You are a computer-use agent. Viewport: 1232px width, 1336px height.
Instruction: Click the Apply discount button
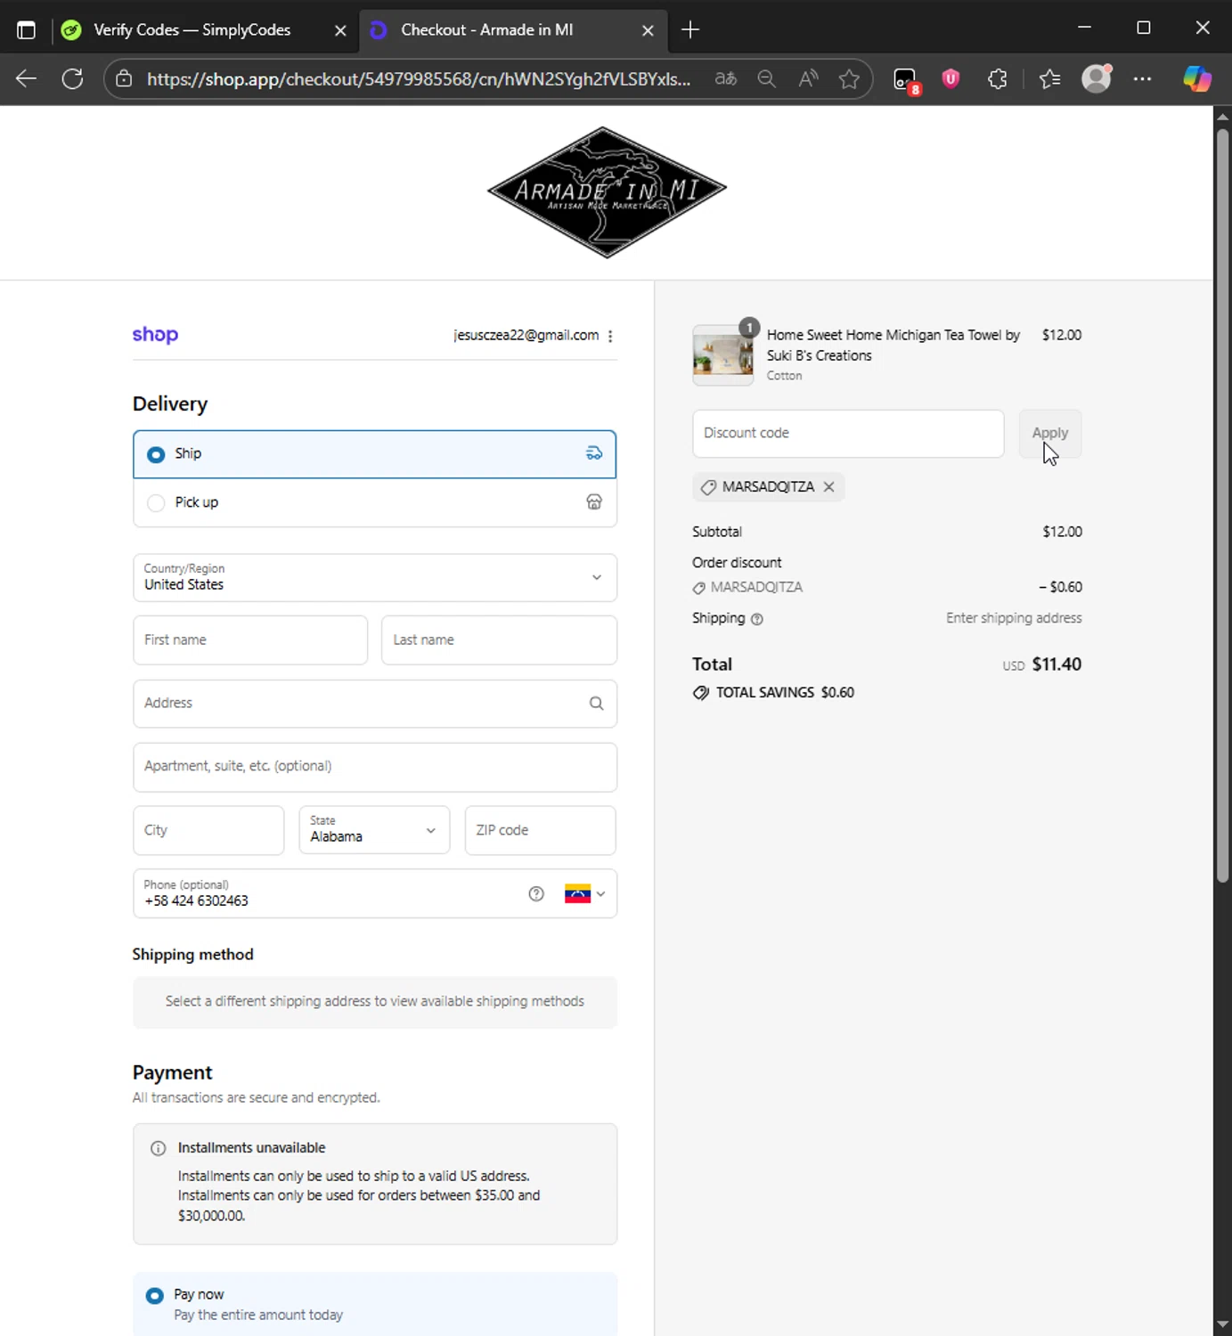click(x=1049, y=434)
